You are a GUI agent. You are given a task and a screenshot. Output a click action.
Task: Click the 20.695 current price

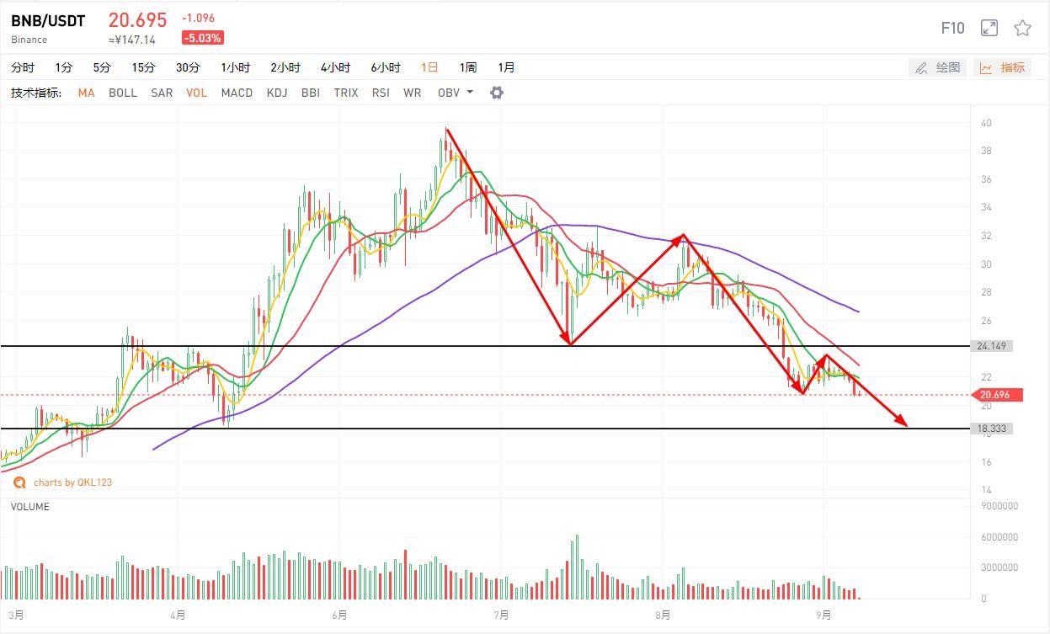tap(137, 20)
